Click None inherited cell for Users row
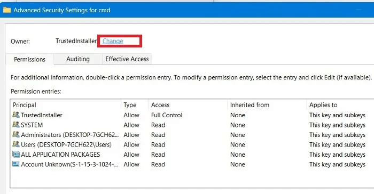The height and width of the screenshot is (194, 374). (x=238, y=145)
